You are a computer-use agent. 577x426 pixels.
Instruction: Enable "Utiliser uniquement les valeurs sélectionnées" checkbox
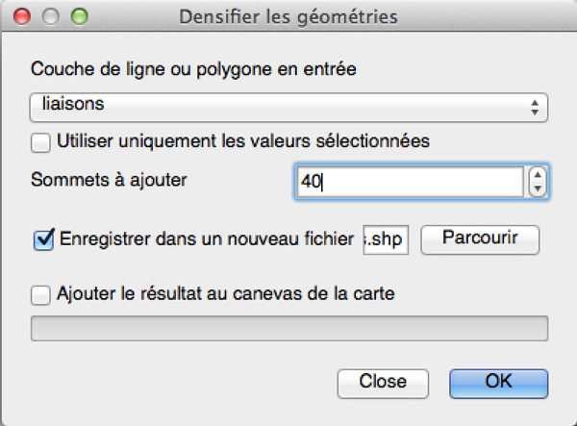tap(41, 141)
